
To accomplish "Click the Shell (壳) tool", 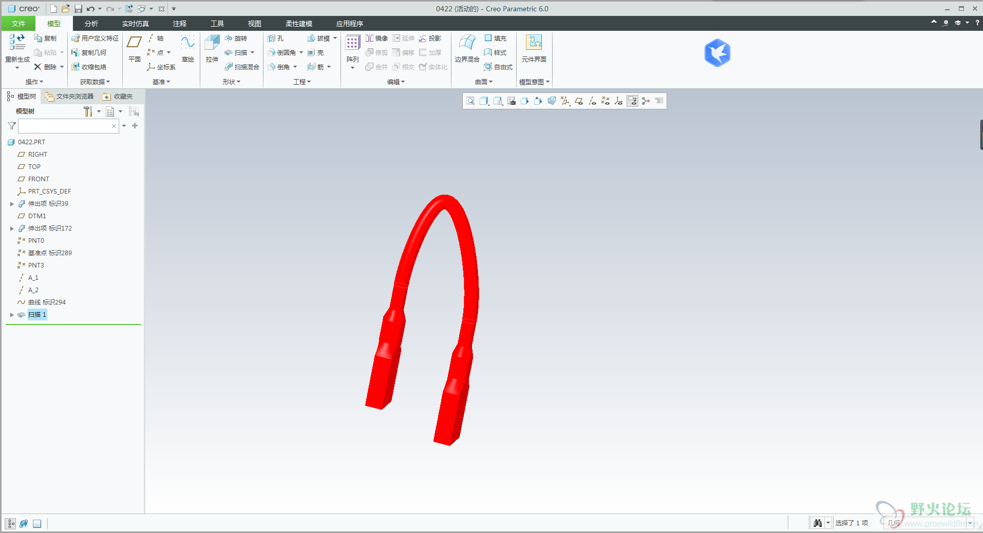I will coord(315,53).
